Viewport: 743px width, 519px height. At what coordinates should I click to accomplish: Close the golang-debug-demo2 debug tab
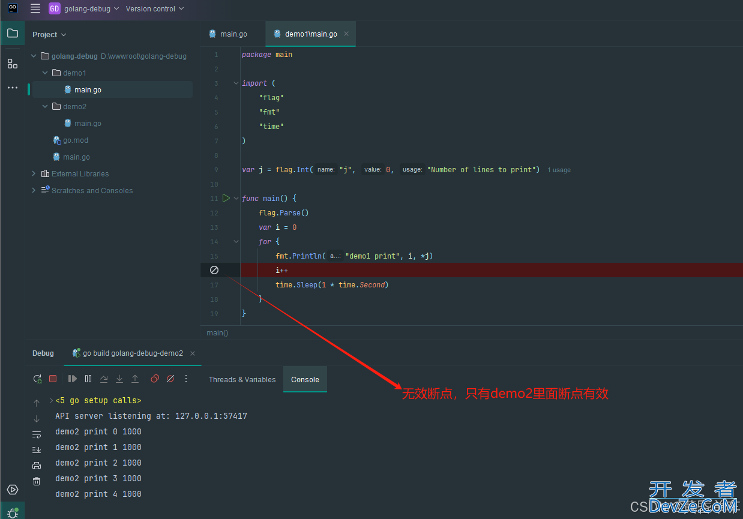pyautogui.click(x=193, y=353)
